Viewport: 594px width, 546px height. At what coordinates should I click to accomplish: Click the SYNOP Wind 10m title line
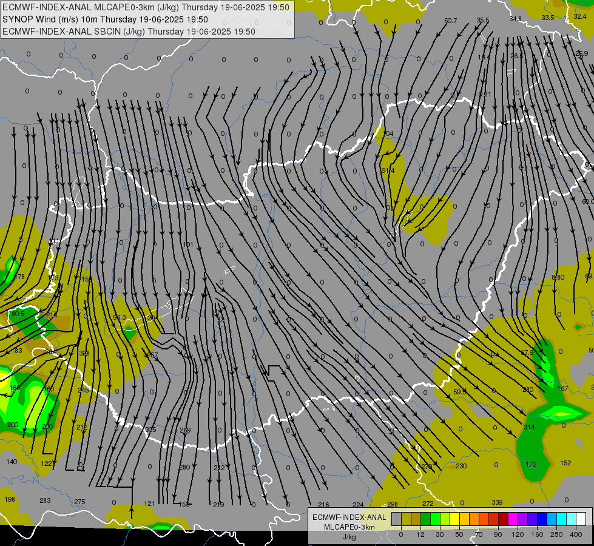[x=105, y=19]
